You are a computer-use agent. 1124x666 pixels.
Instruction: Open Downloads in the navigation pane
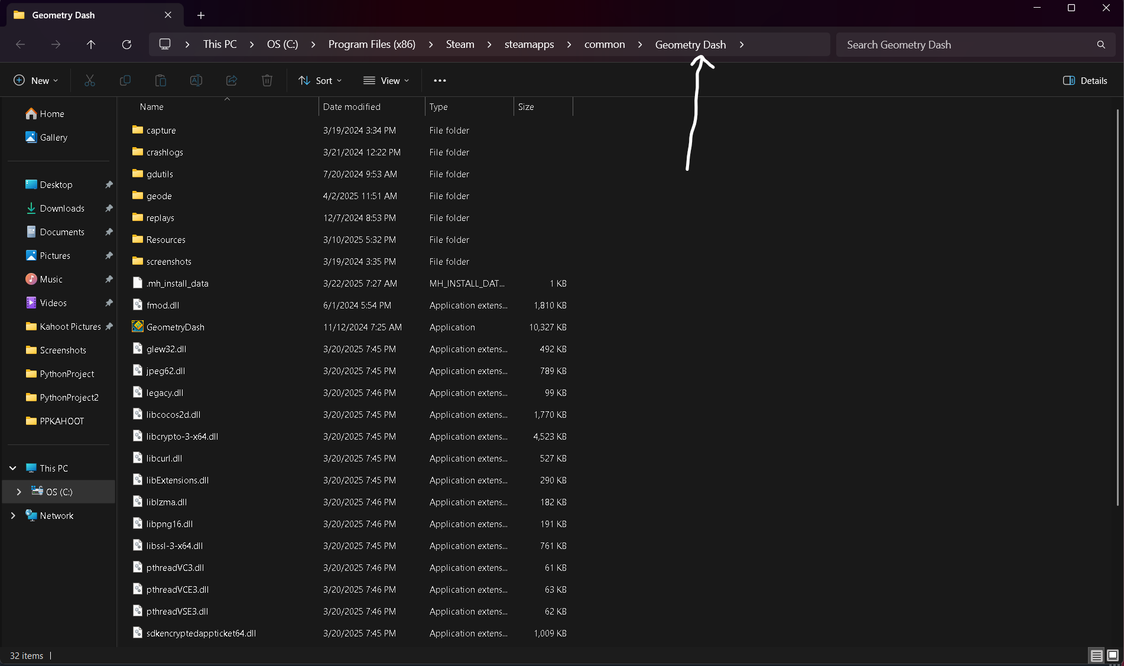[x=62, y=209]
